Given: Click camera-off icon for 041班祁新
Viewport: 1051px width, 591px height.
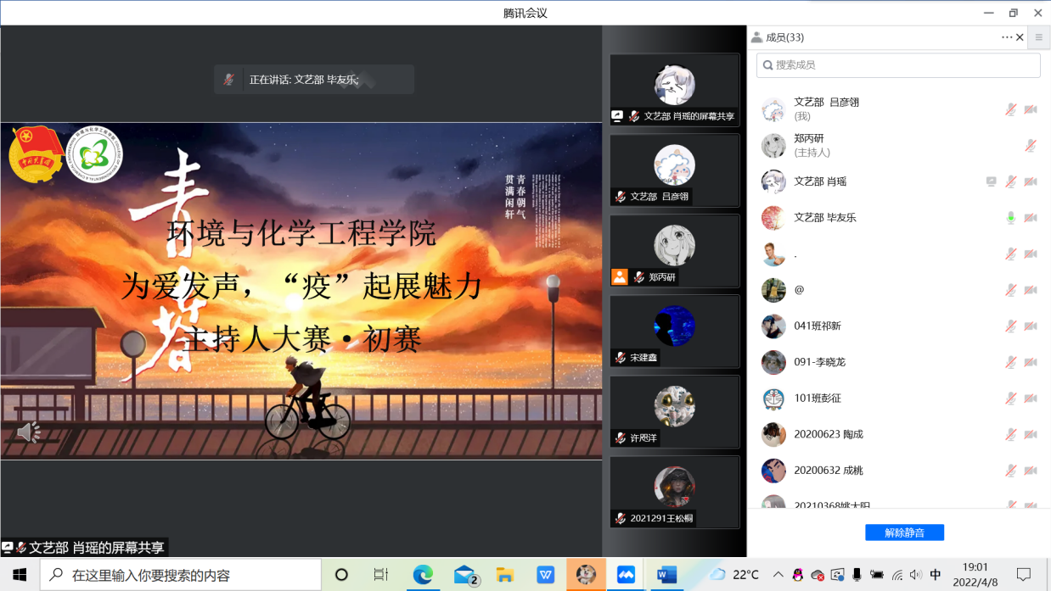Looking at the screenshot, I should [1031, 326].
